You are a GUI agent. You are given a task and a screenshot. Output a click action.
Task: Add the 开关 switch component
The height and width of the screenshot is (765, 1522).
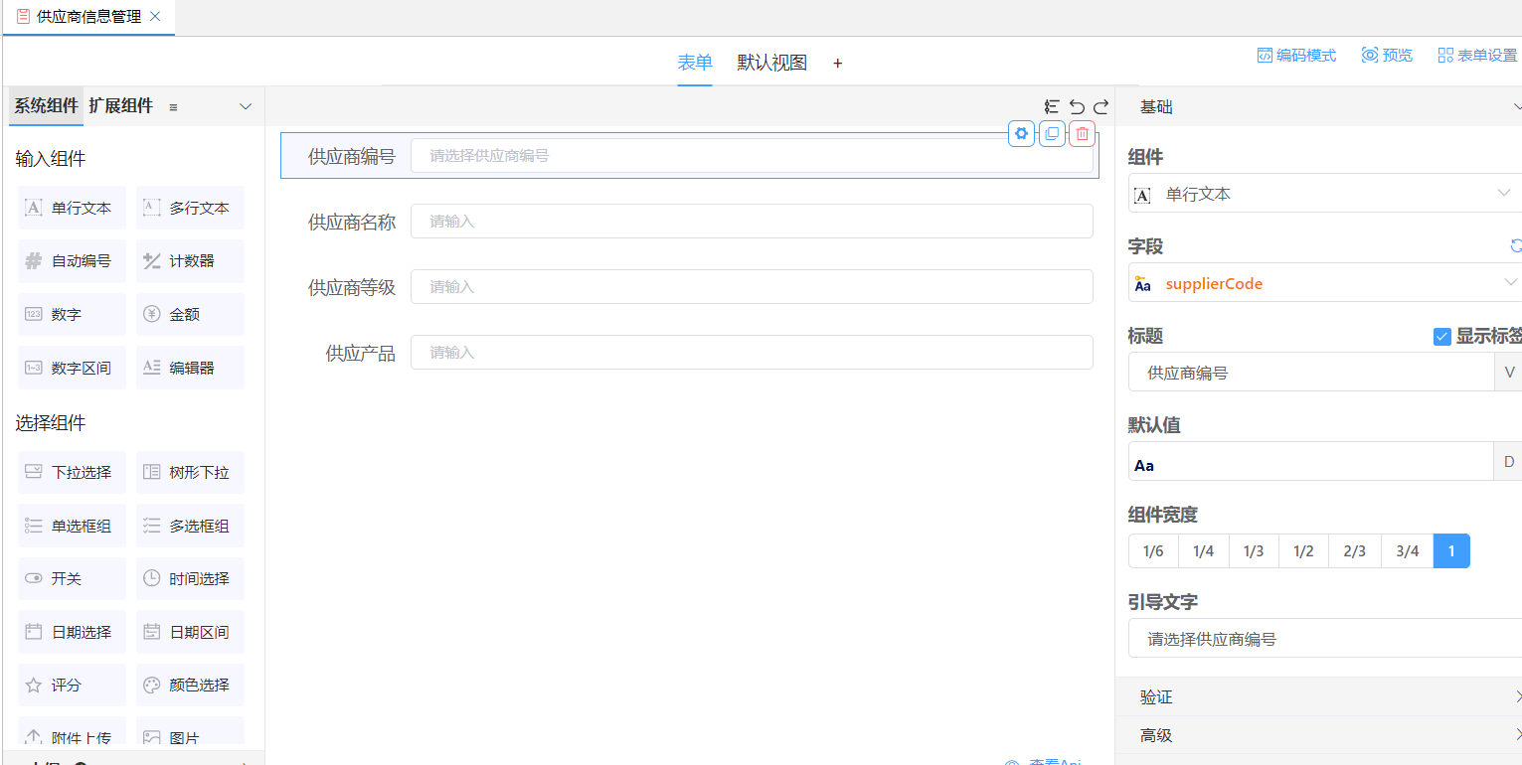(x=73, y=579)
